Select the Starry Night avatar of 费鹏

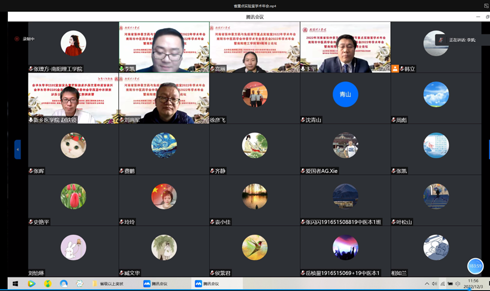(164, 145)
